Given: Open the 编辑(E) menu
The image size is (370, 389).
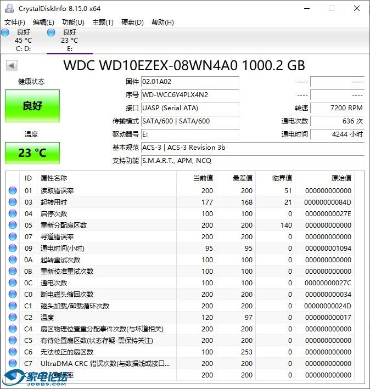Looking at the screenshot, I should 43,22.
